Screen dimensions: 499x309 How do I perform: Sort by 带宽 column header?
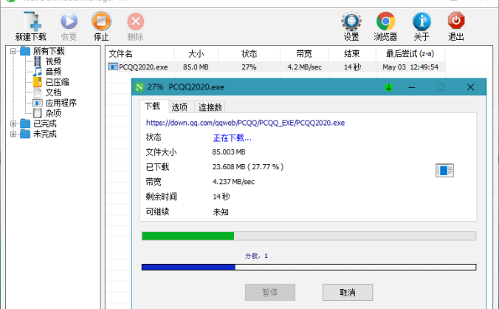pyautogui.click(x=305, y=53)
